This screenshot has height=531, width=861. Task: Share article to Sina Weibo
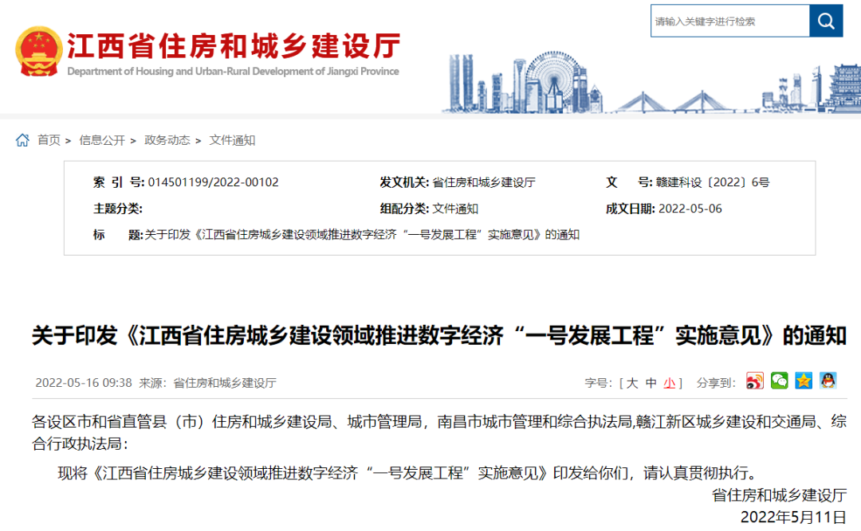754,381
